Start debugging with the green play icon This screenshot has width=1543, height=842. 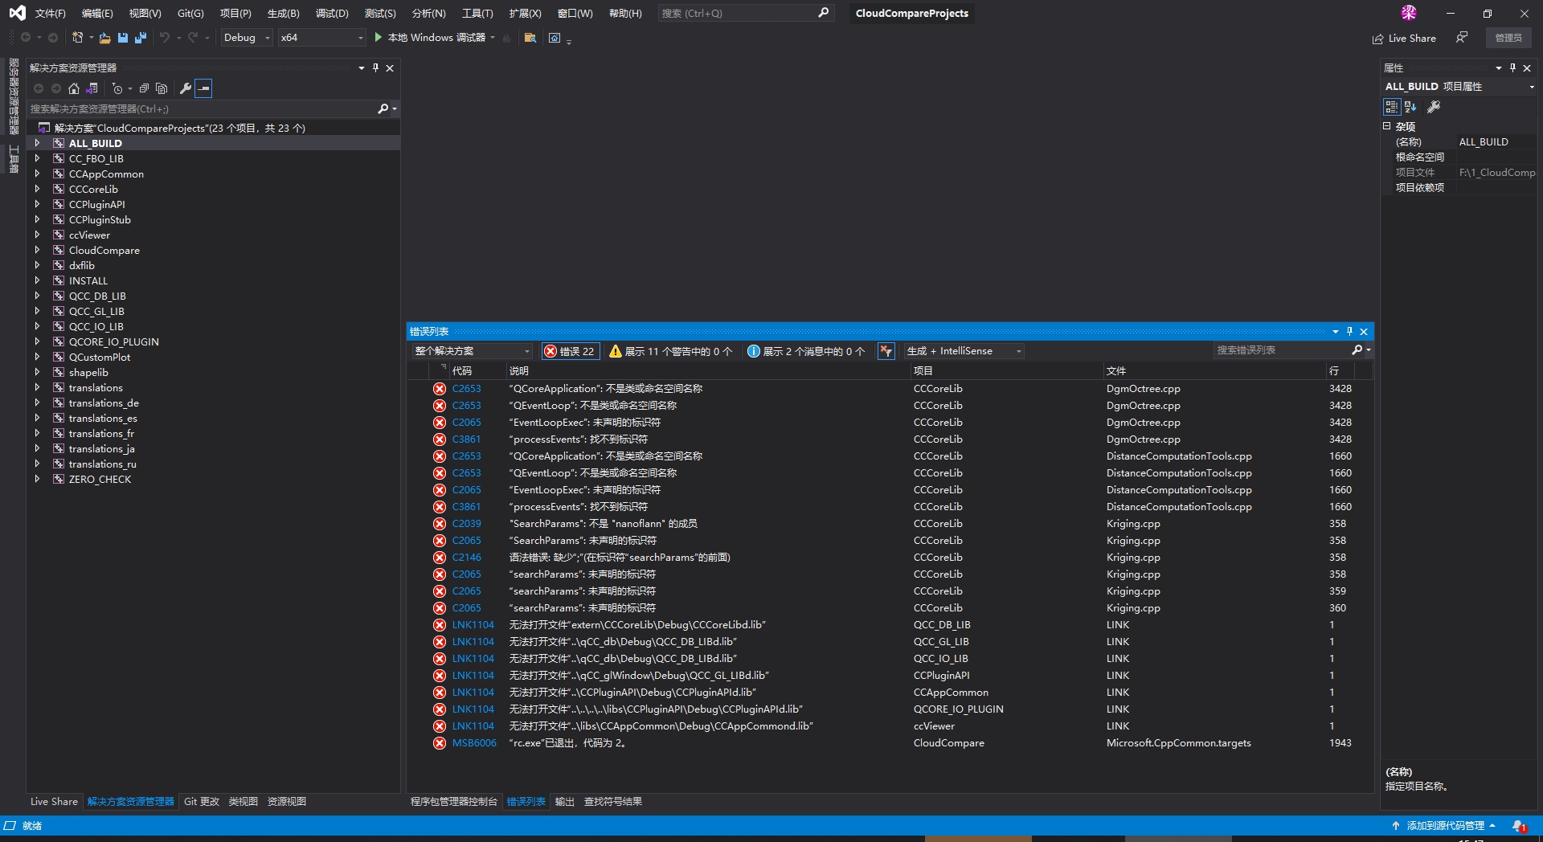378,38
